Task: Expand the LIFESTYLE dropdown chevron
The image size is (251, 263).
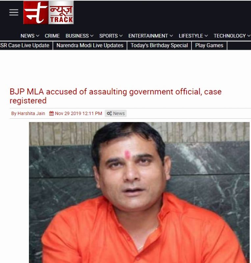Action: (x=206, y=36)
